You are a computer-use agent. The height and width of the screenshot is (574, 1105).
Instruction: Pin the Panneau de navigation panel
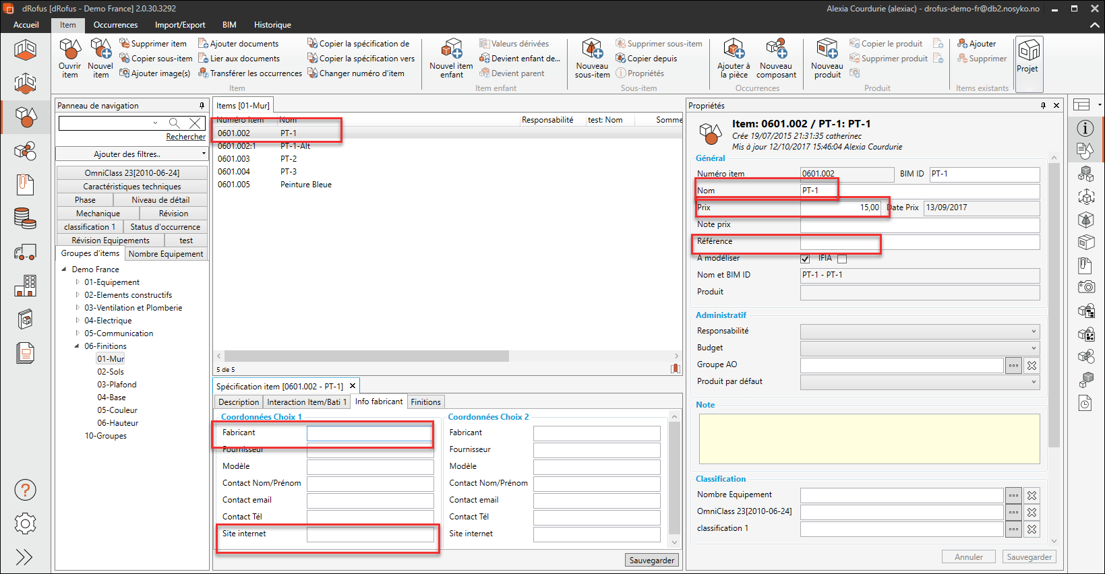pos(202,106)
